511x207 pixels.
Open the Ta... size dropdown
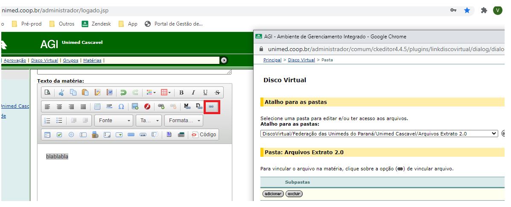(149, 121)
